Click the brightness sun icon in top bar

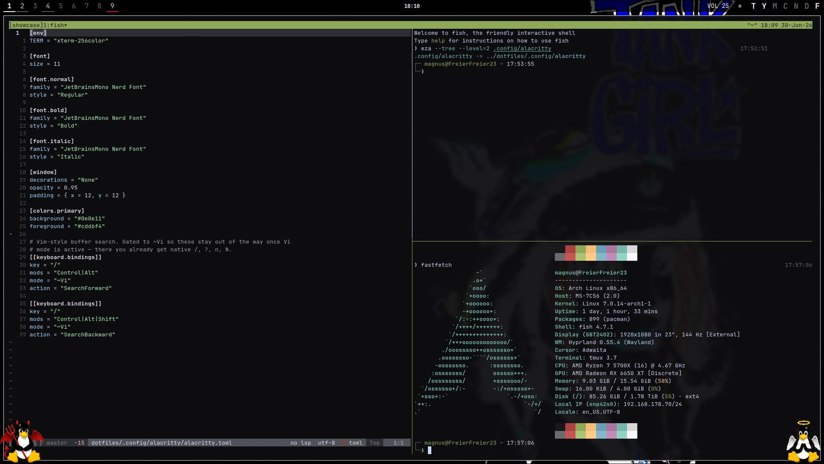(740, 6)
